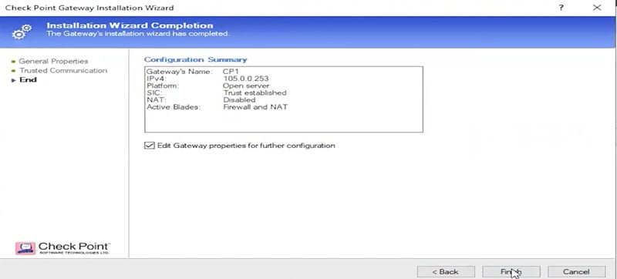Select the End wizard step
The image size is (617, 279).
tap(28, 80)
